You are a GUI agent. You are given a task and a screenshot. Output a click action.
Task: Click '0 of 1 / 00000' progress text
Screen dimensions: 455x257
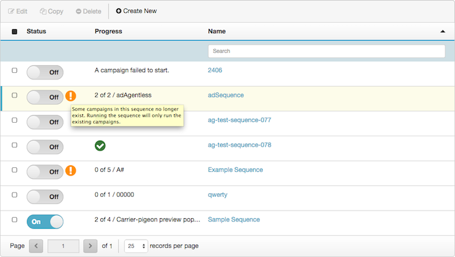click(x=115, y=195)
